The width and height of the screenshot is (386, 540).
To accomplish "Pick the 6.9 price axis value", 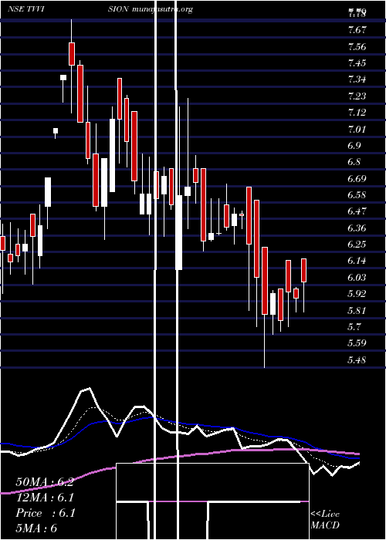I will tap(354, 145).
